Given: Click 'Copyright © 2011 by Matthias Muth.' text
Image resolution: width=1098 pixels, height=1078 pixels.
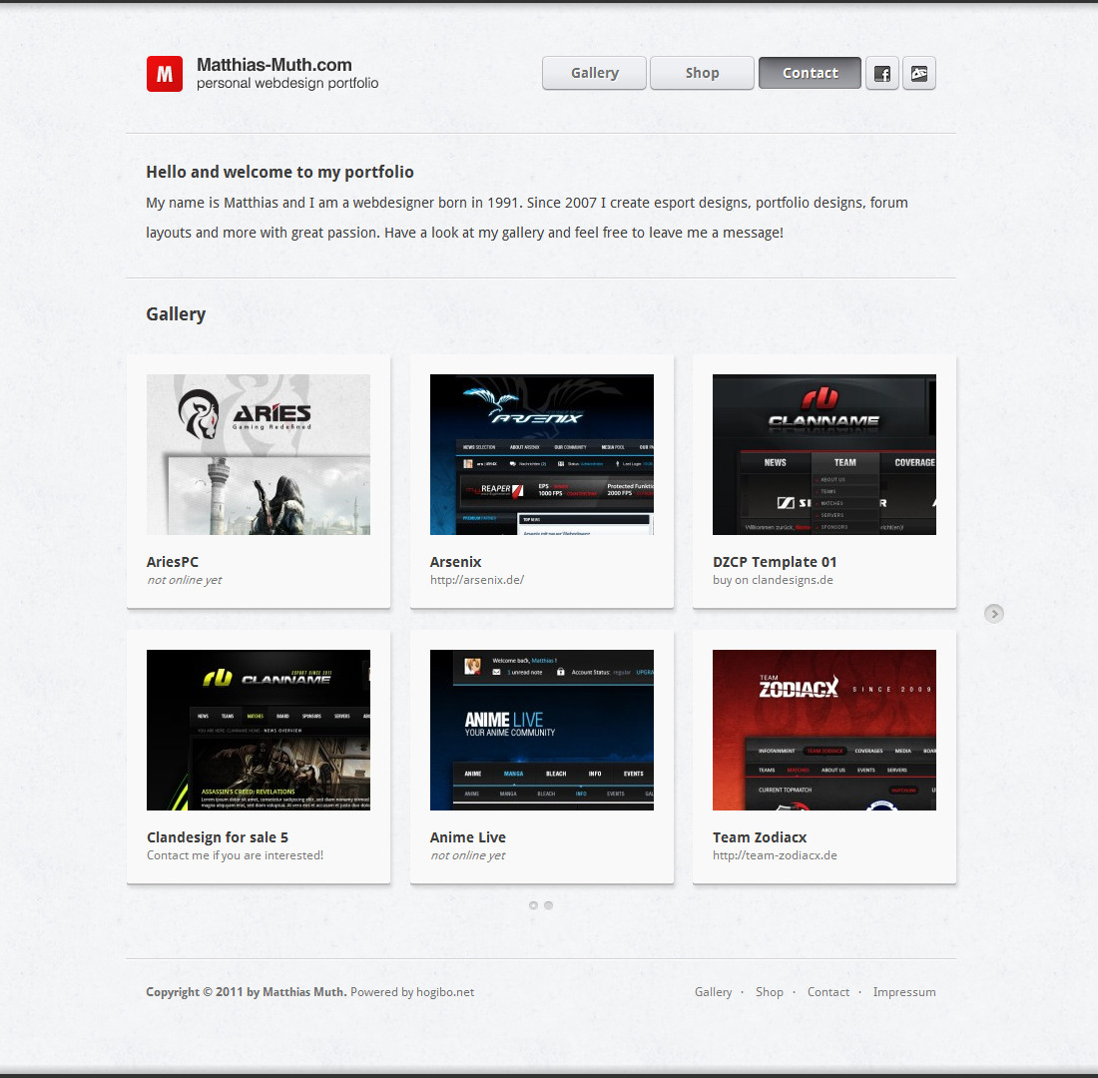Looking at the screenshot, I should (247, 992).
